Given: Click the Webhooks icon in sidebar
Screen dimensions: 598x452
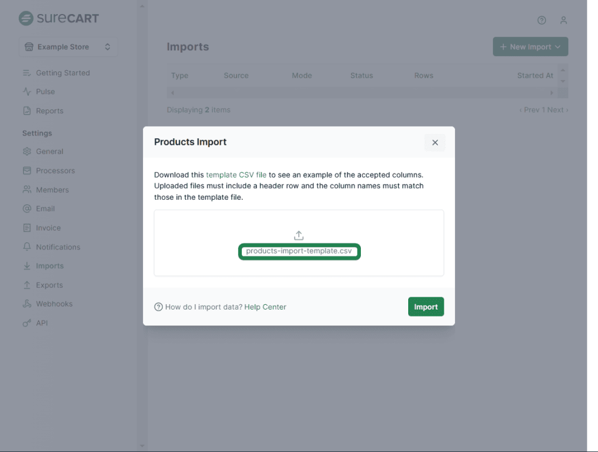Looking at the screenshot, I should tap(27, 304).
